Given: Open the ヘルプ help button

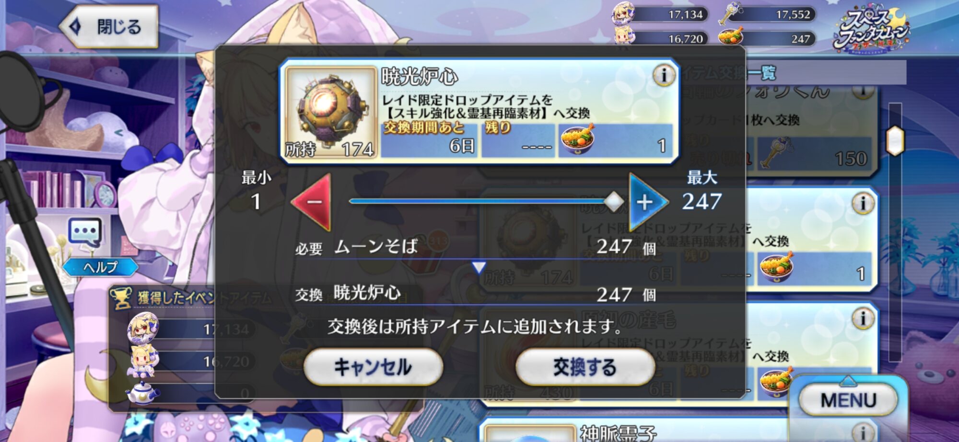Looking at the screenshot, I should 100,267.
